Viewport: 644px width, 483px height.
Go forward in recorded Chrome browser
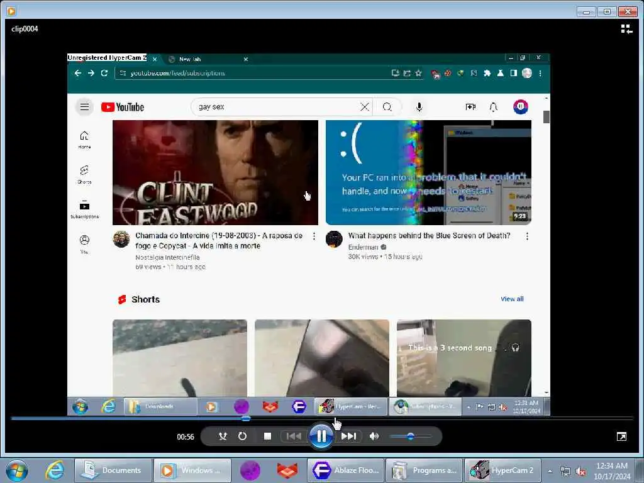point(91,73)
